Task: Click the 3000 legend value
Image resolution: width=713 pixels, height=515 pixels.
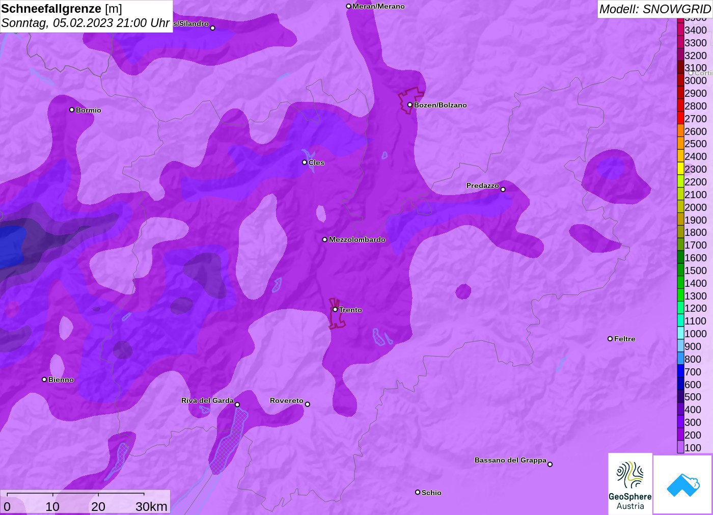Action: coord(696,80)
